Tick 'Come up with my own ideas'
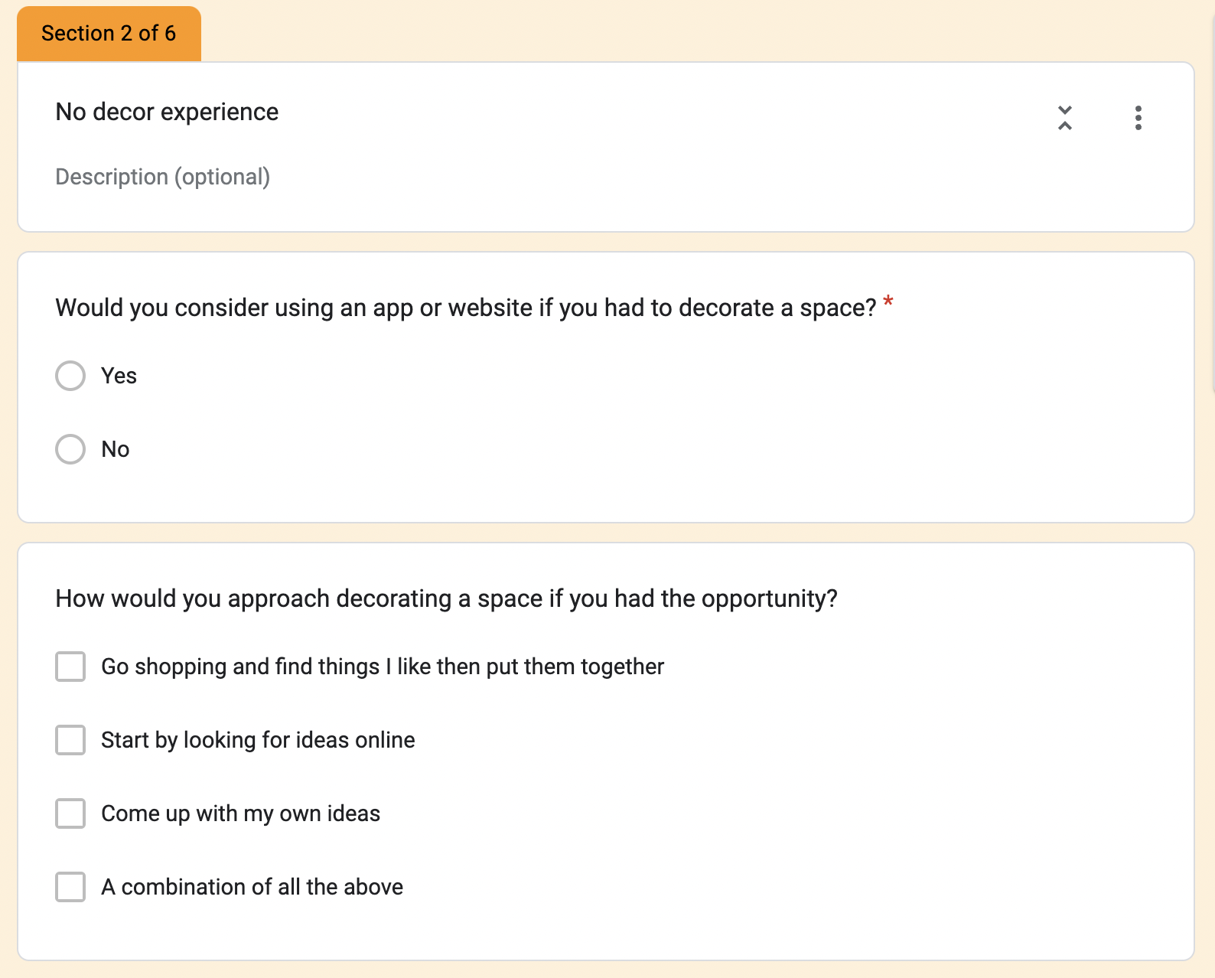 pyautogui.click(x=70, y=813)
